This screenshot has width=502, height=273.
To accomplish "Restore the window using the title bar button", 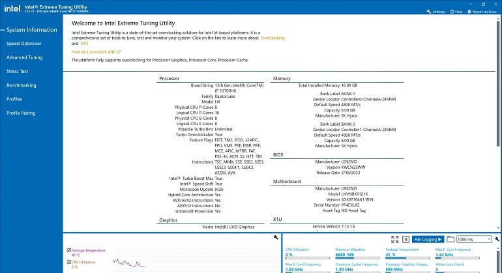I will (483, 4).
